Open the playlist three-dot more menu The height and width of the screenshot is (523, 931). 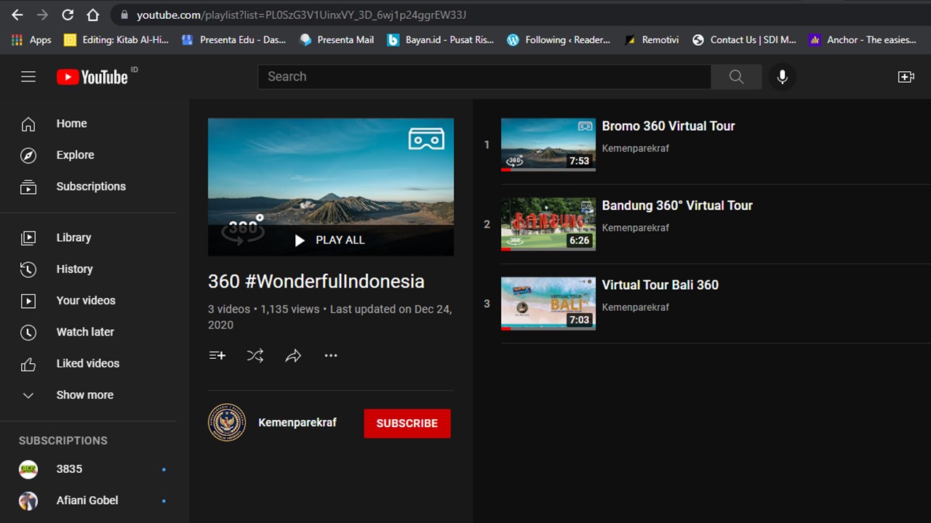tap(331, 356)
